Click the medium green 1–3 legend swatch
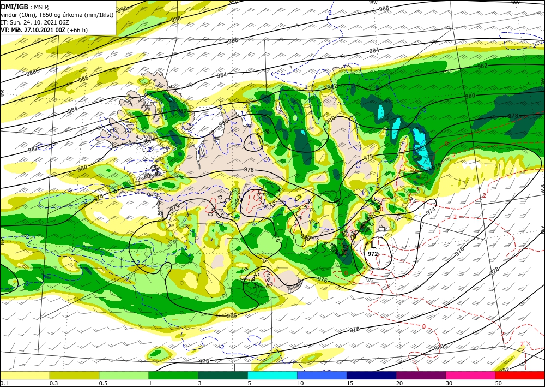The width and height of the screenshot is (545, 387). coord(173,375)
